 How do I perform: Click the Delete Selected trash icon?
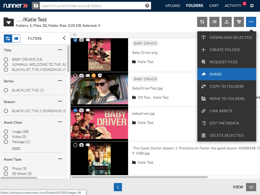(203, 135)
